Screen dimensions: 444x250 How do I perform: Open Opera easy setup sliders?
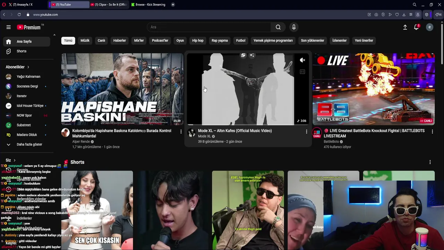[411, 15]
